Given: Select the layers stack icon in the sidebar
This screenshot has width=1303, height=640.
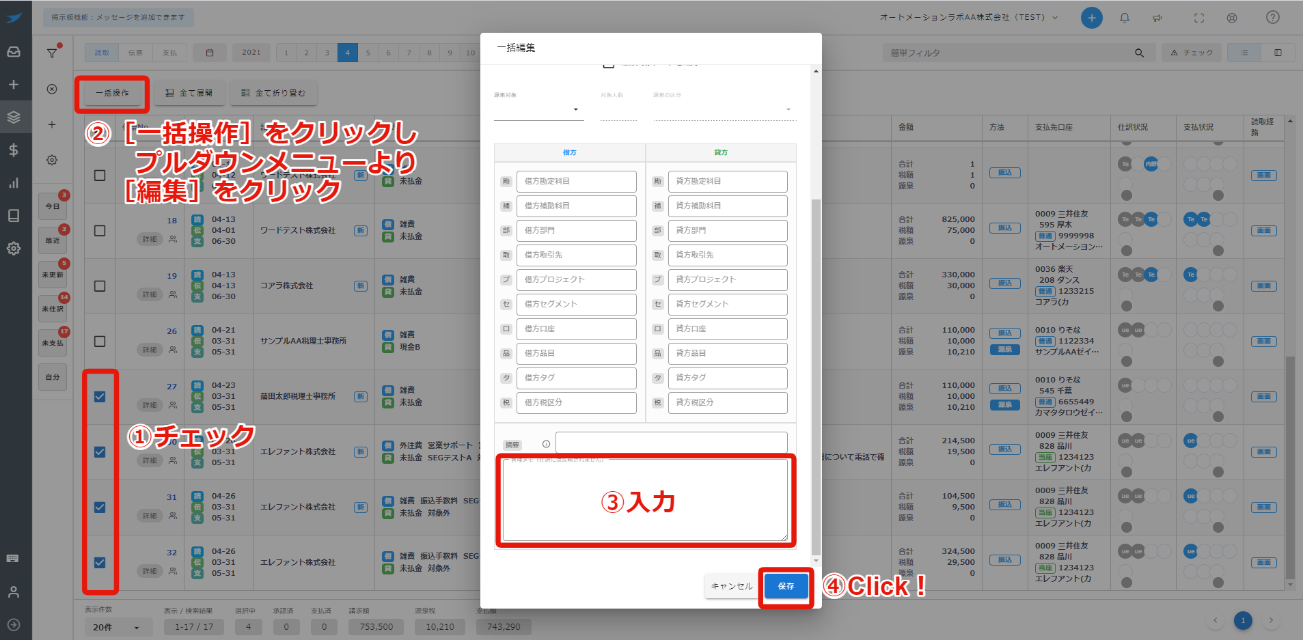Looking at the screenshot, I should [x=14, y=117].
